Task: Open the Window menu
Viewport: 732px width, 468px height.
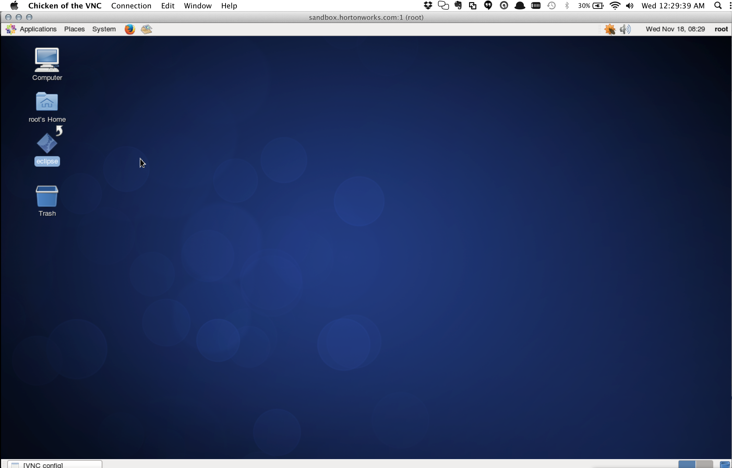Action: pyautogui.click(x=197, y=5)
